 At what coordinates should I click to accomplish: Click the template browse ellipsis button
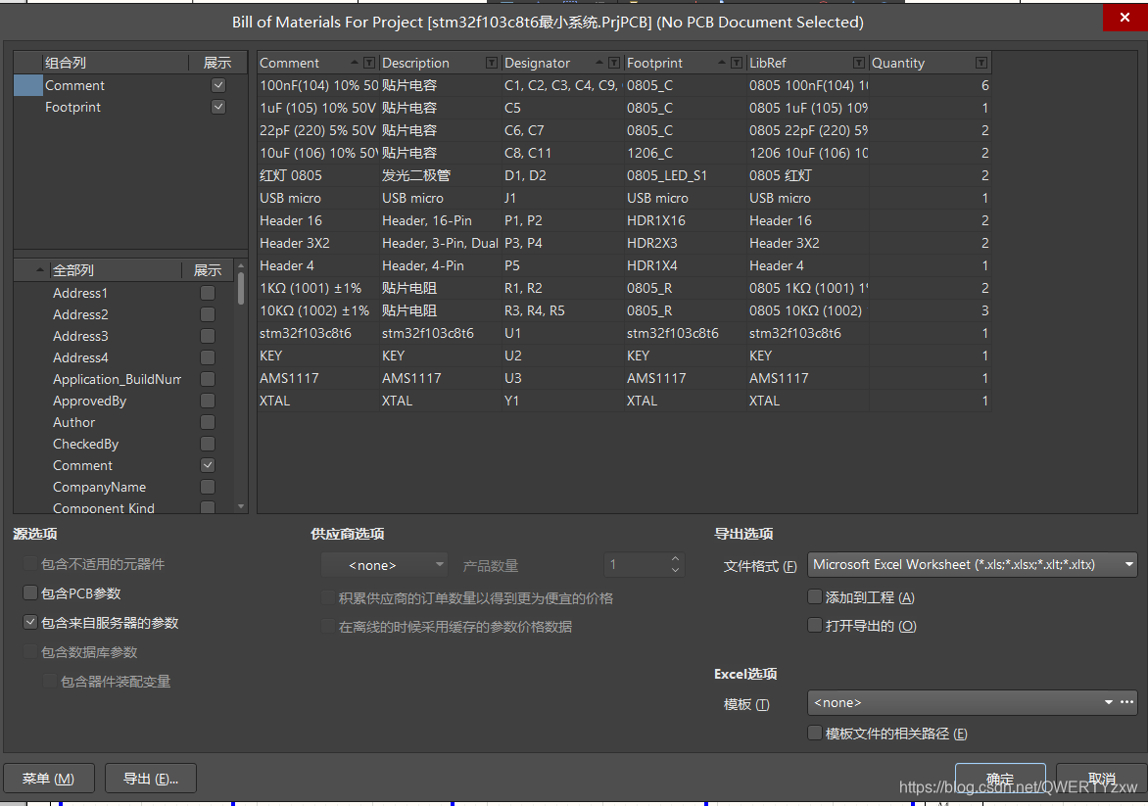[x=1127, y=702]
